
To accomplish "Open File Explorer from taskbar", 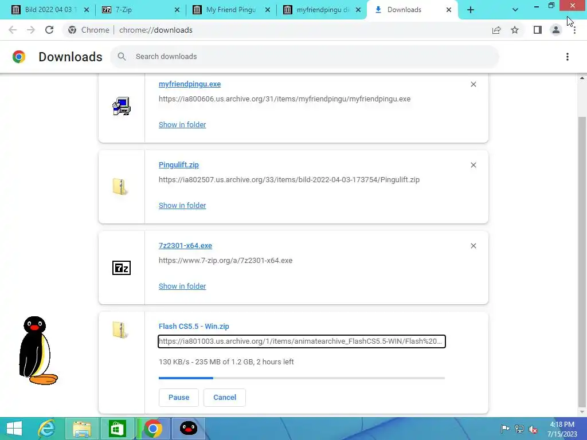I will tap(82, 429).
